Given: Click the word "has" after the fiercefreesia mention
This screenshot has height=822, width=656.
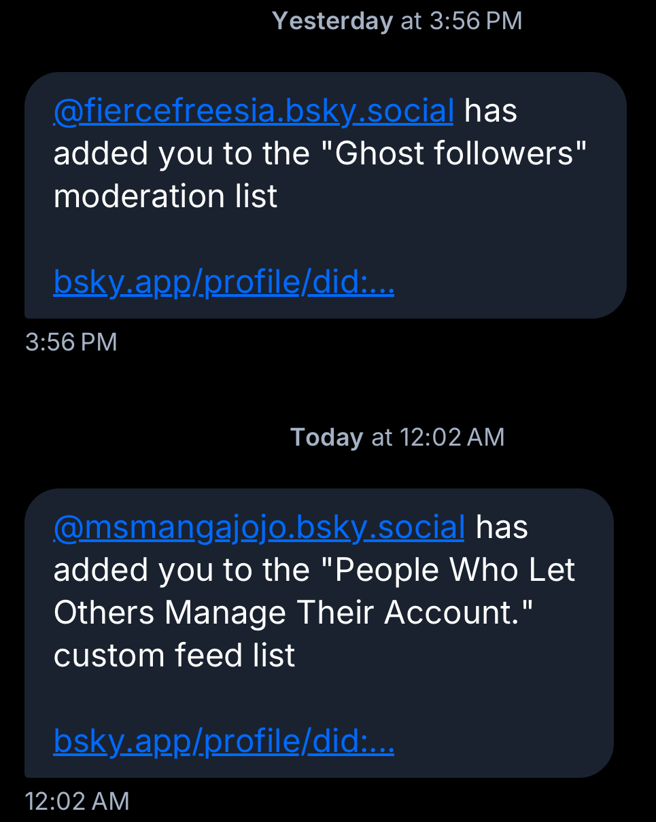Looking at the screenshot, I should (490, 111).
